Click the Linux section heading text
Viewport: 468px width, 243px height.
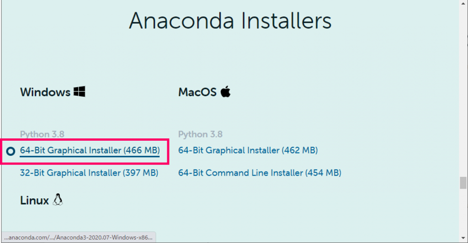tap(35, 200)
